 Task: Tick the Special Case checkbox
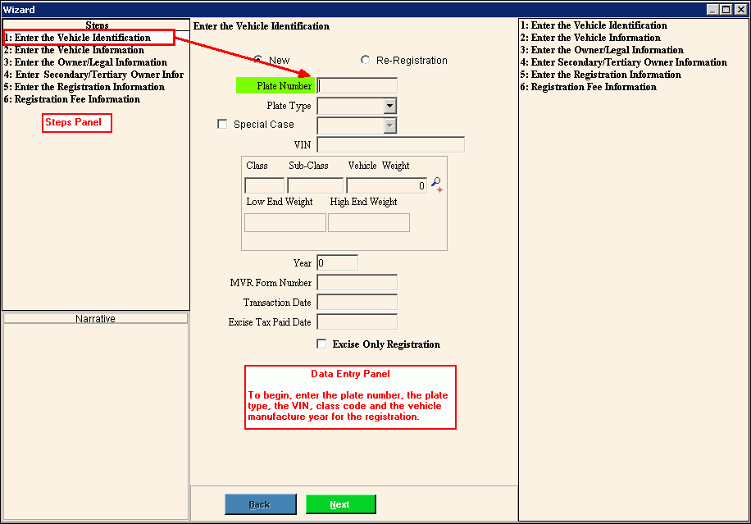tap(222, 124)
